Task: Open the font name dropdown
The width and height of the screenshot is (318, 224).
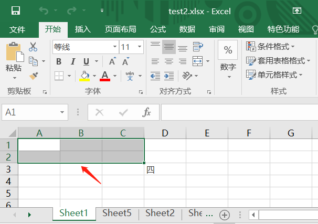Action: coord(113,47)
